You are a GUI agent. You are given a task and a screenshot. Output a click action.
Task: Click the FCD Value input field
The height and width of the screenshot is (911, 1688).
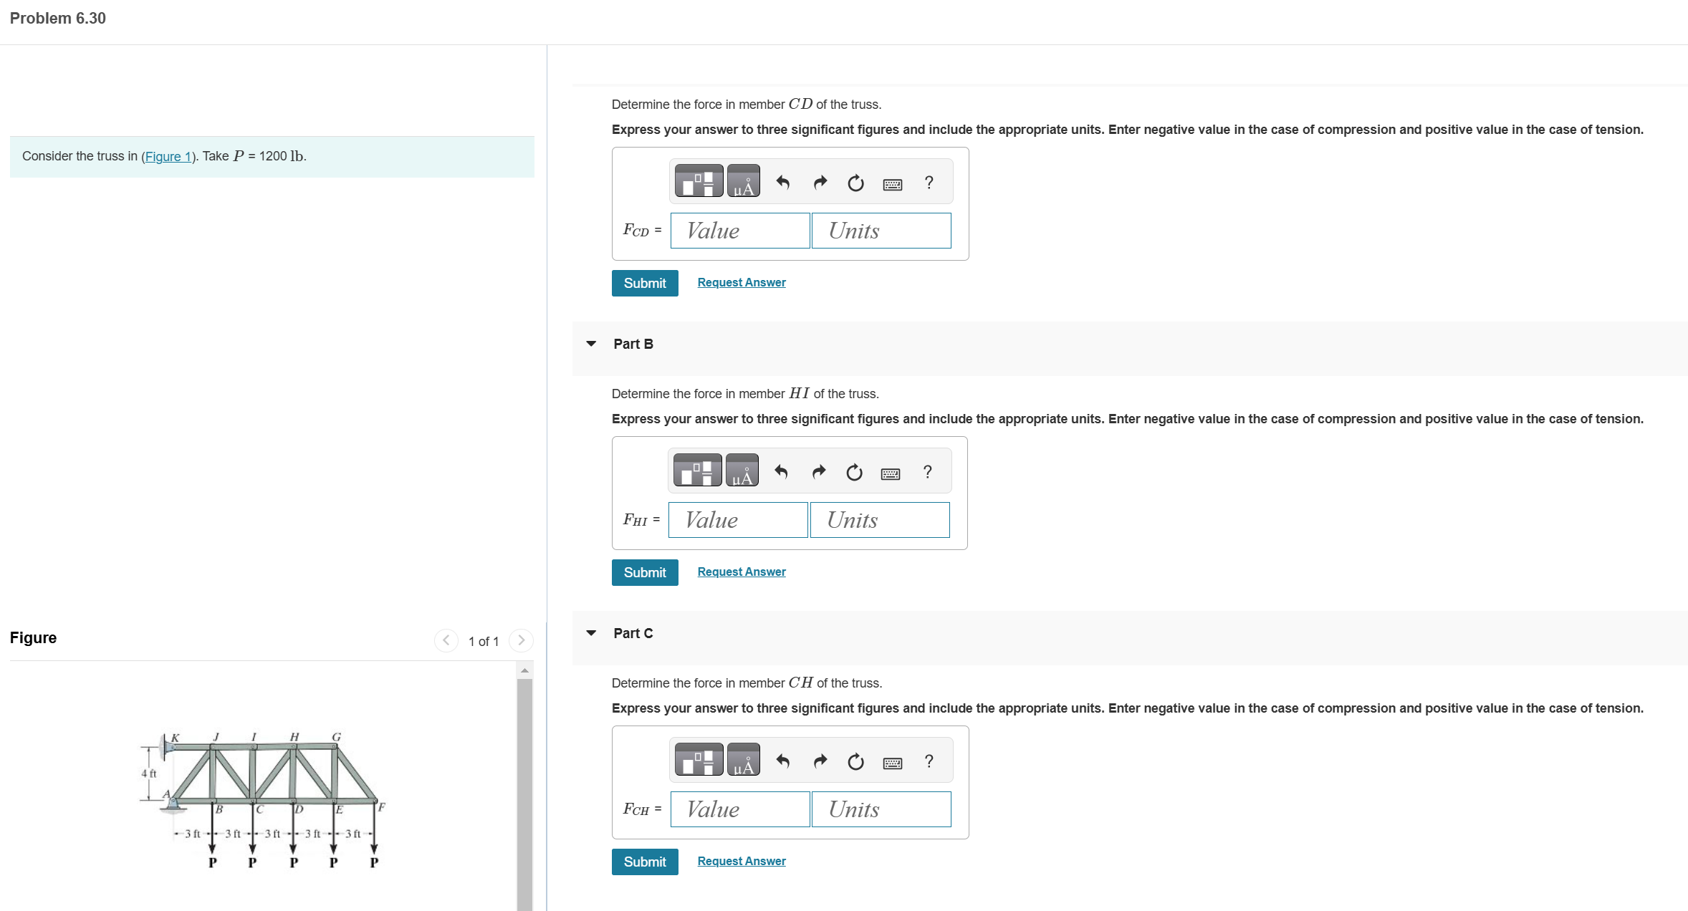click(x=739, y=231)
